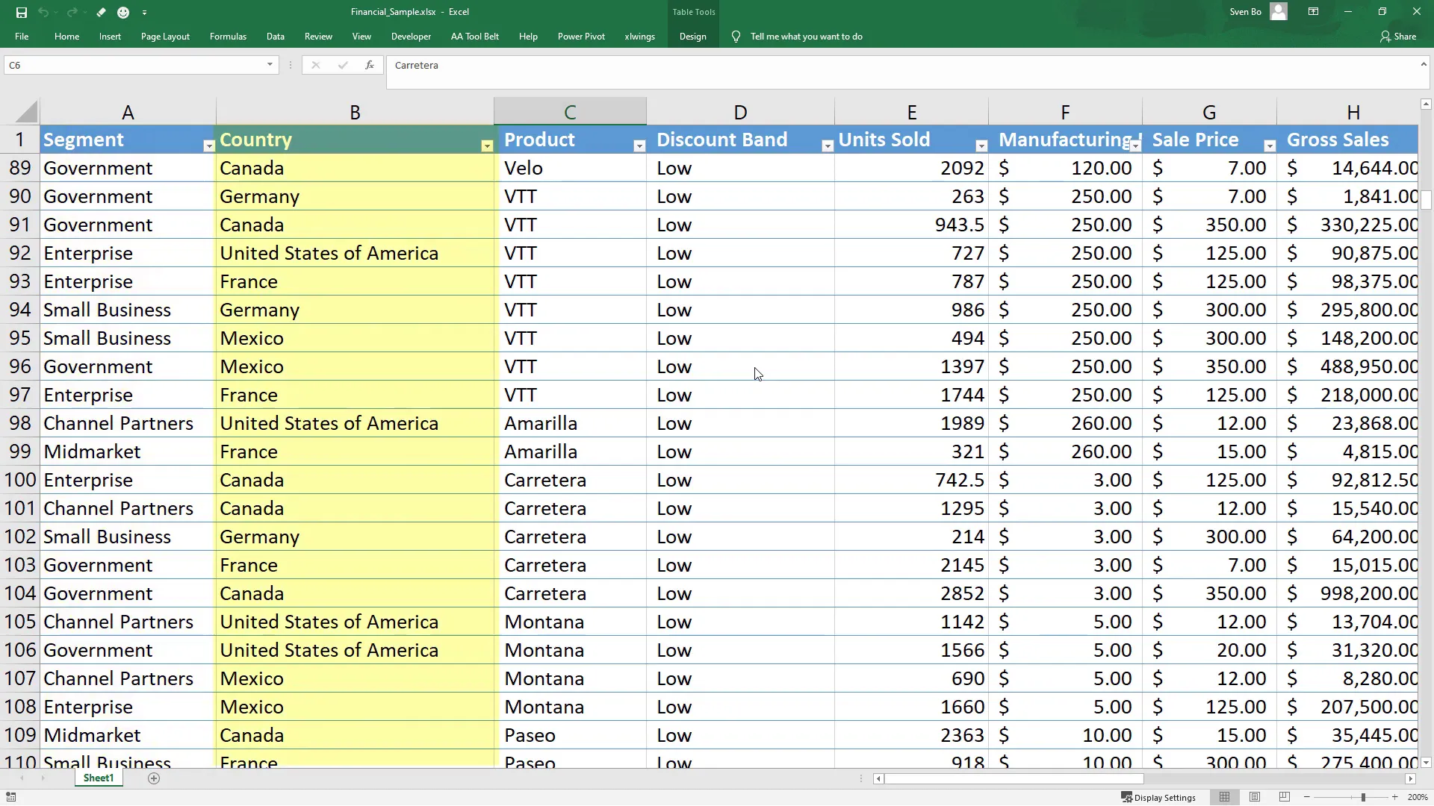Click Zoom In on the zoom slider

[1395, 797]
